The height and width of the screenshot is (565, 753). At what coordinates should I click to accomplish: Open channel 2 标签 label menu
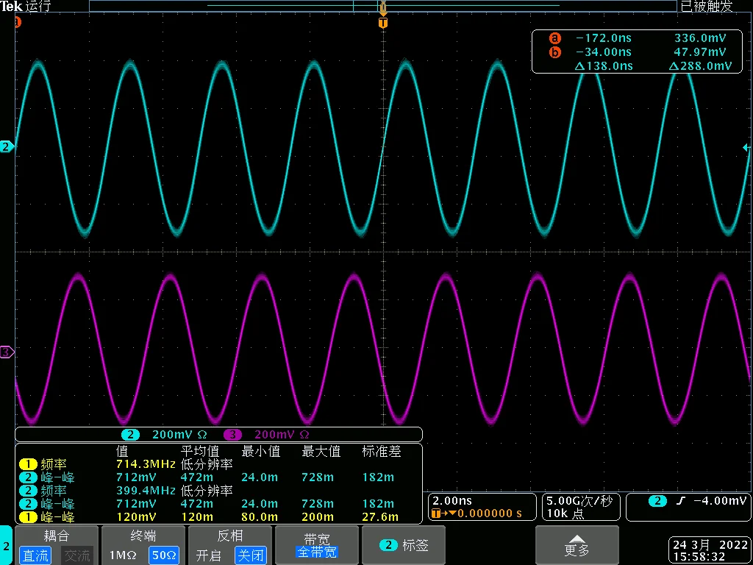404,545
